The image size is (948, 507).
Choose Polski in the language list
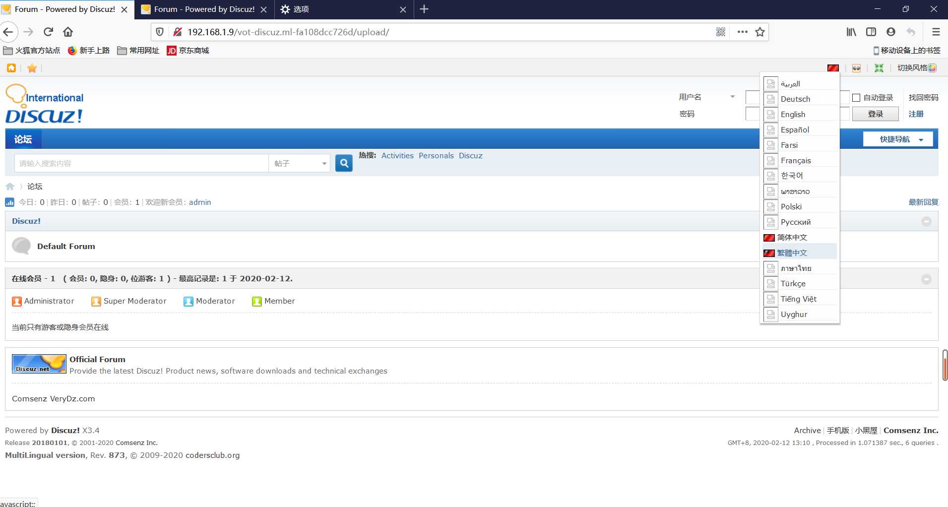[x=800, y=206]
